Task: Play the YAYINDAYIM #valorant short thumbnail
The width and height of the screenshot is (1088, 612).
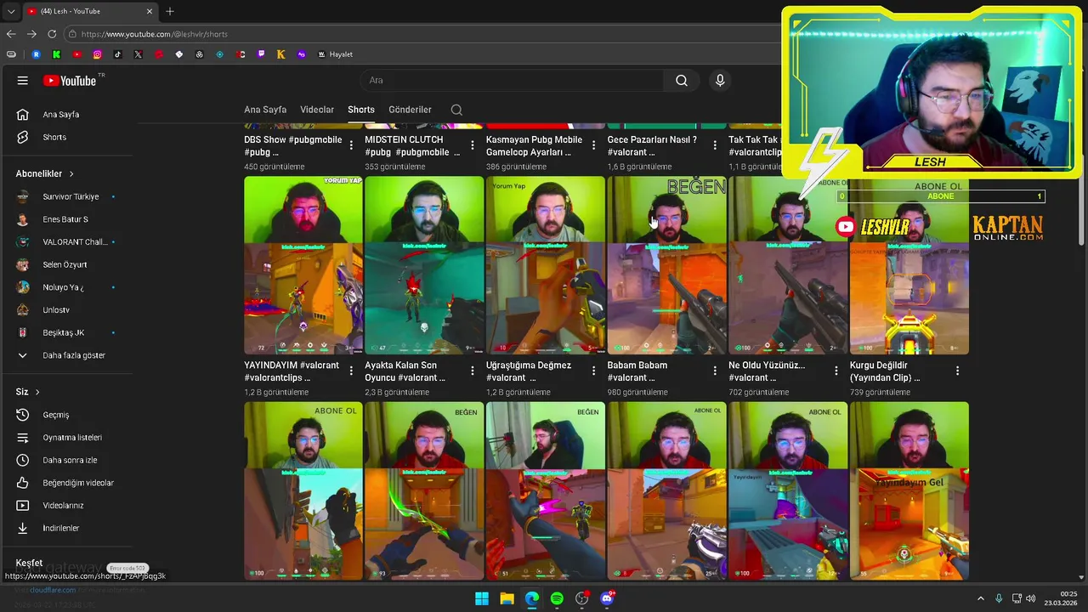Action: click(303, 265)
